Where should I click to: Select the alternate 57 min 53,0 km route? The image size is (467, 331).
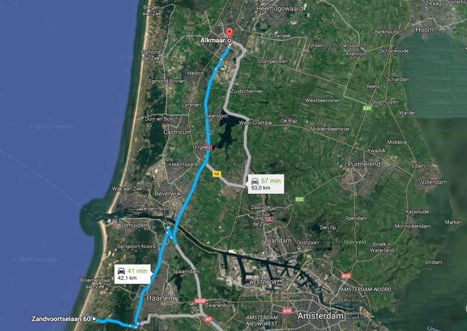[x=266, y=184]
